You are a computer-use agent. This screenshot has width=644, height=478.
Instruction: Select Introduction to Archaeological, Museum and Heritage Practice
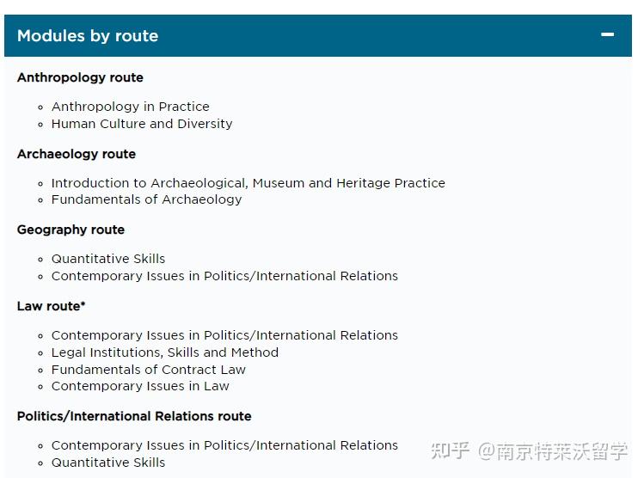[x=248, y=183]
